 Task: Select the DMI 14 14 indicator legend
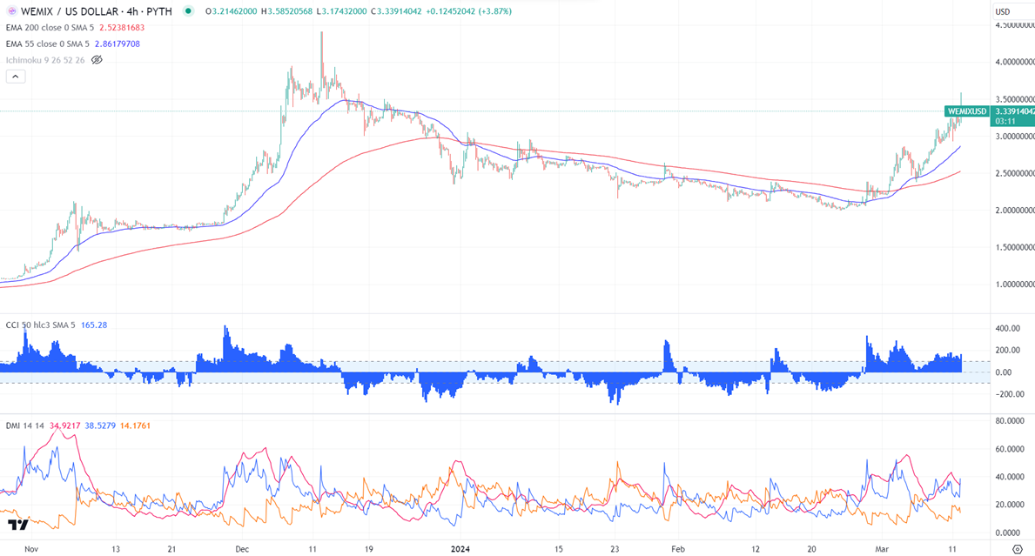pos(25,426)
